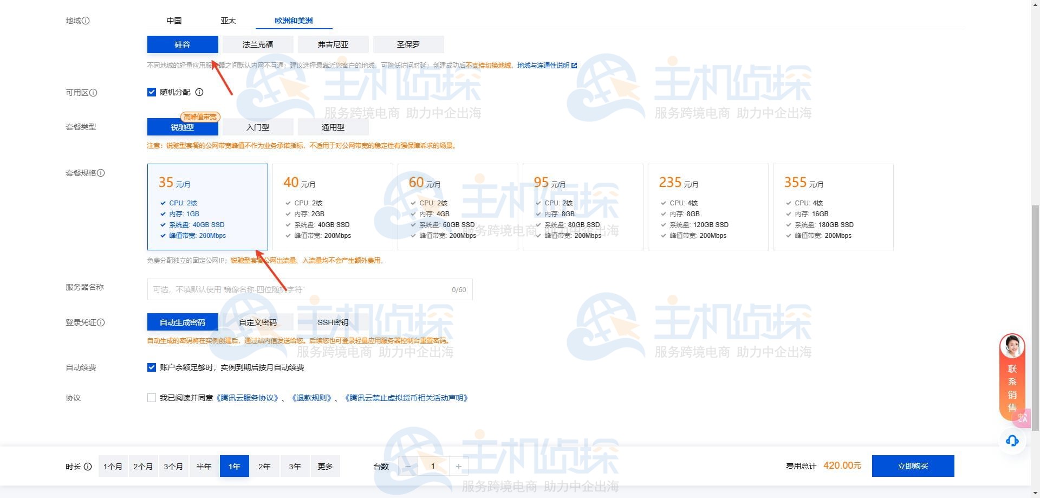Choose the 355 元/月 plan card
The image size is (1040, 498).
coord(833,207)
